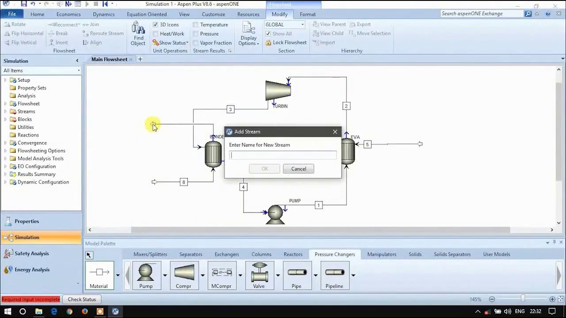The width and height of the screenshot is (566, 318).
Task: Toggle the Show All checkbox
Action: (x=268, y=34)
